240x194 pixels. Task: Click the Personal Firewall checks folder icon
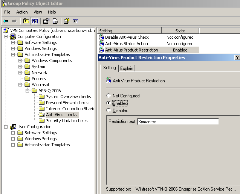[41, 103]
